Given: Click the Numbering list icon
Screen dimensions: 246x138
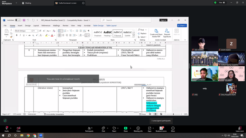Looking at the screenshot, I should click(65, 31).
